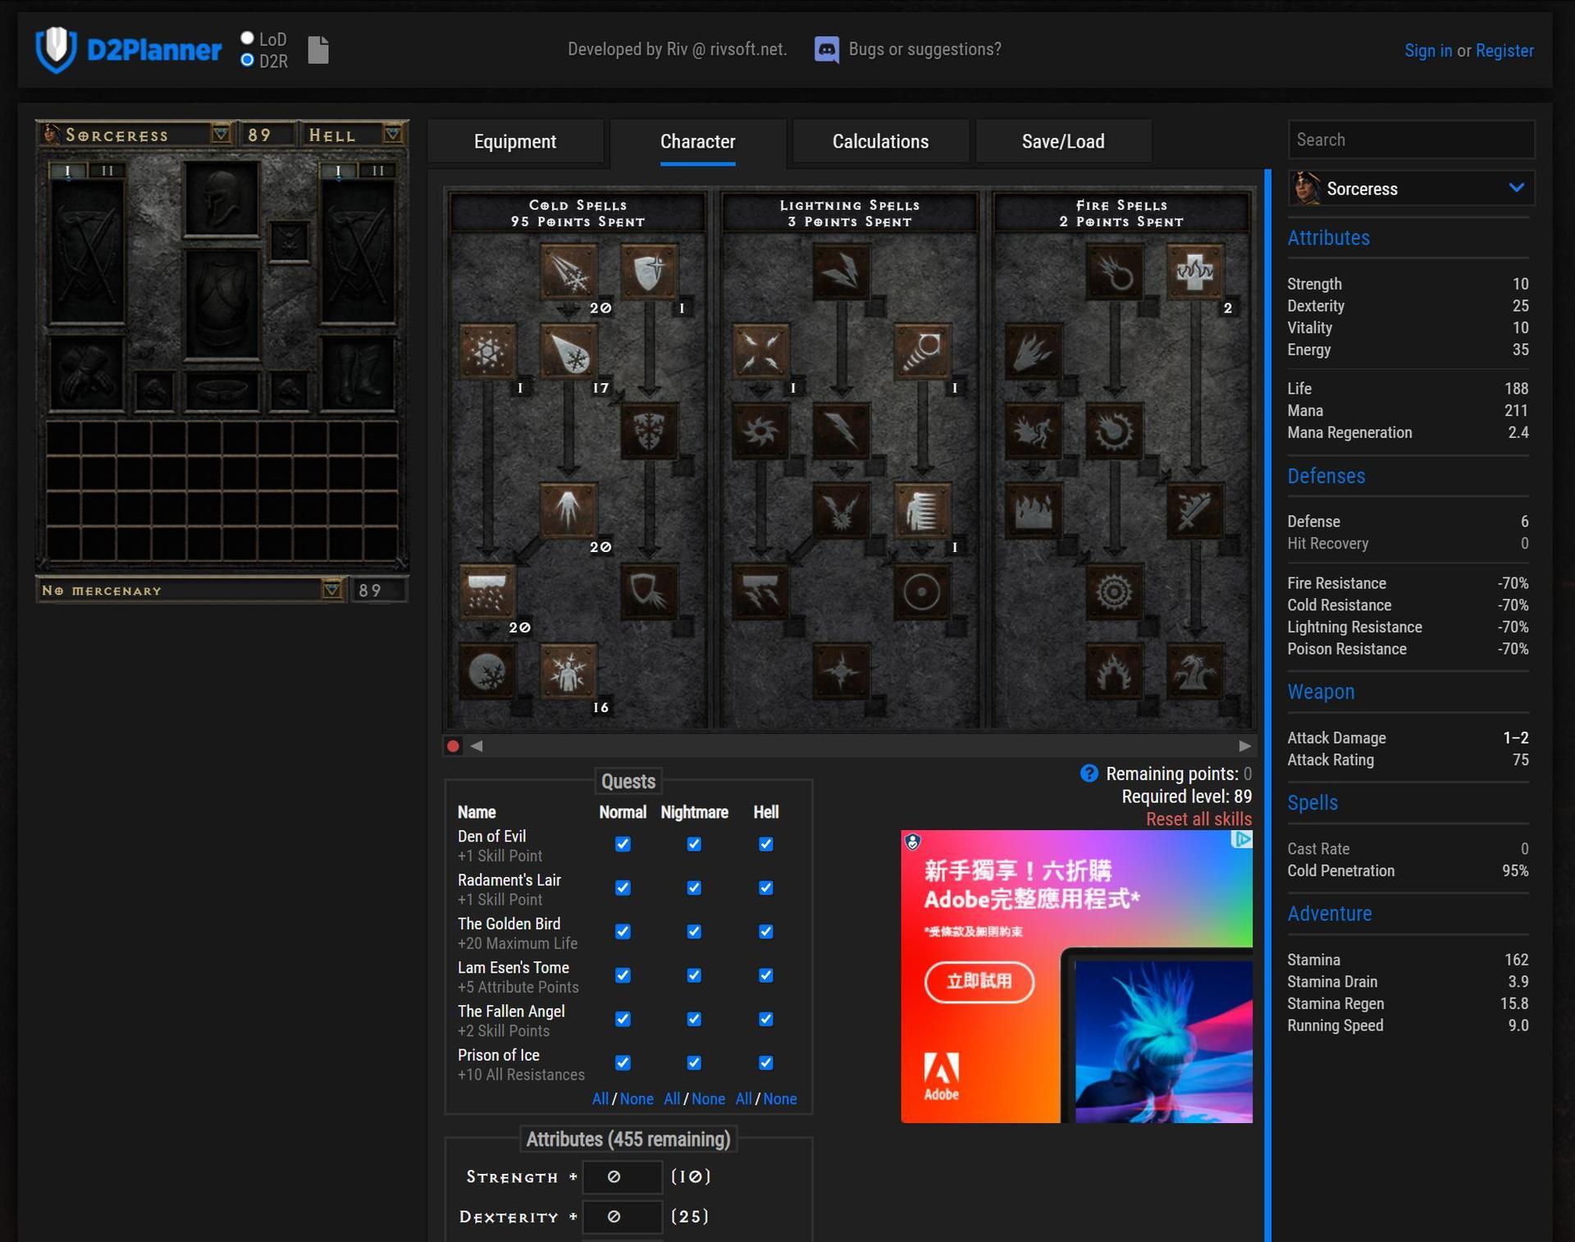
Task: Click the new document icon near the logo
Action: tap(318, 50)
